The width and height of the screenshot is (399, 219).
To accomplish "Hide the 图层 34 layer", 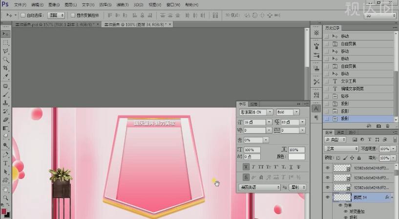I will (x=328, y=197).
